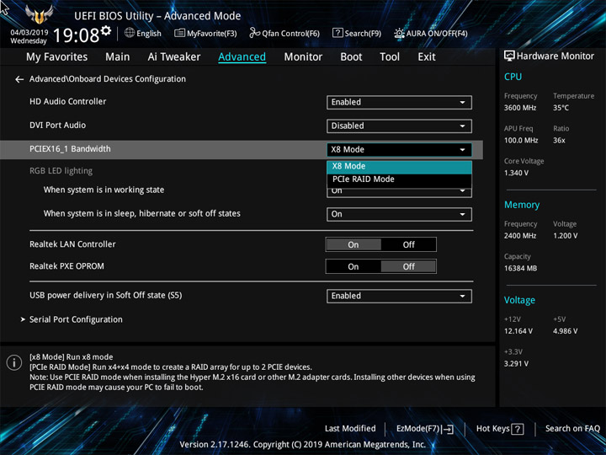The height and width of the screenshot is (455, 606).
Task: Click the Search question mark icon
Action: point(338,33)
